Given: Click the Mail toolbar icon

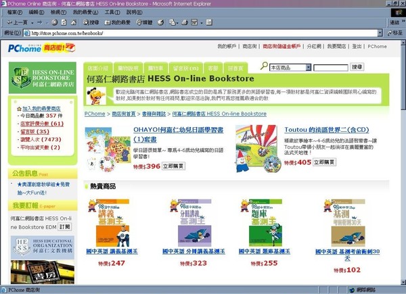Looking at the screenshot, I should 172,22.
